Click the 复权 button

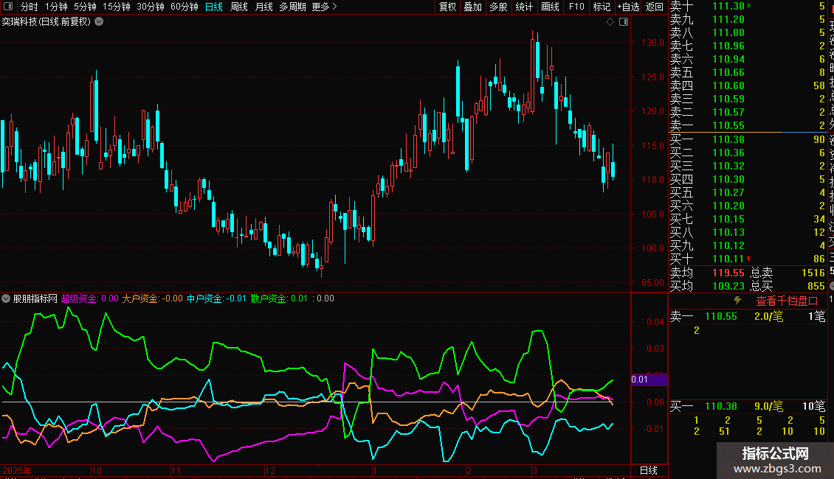(447, 7)
